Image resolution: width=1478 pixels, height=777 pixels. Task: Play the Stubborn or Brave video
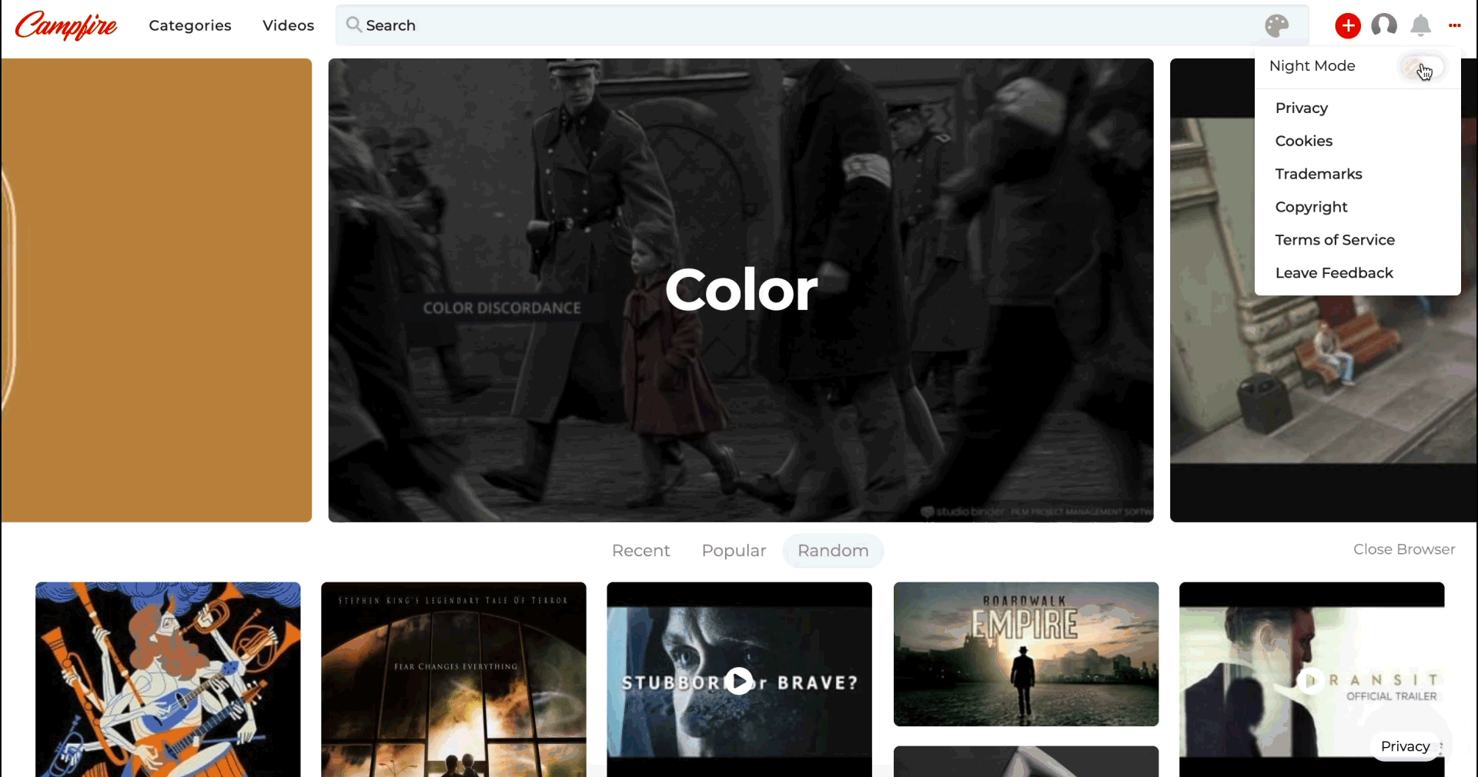click(x=739, y=681)
